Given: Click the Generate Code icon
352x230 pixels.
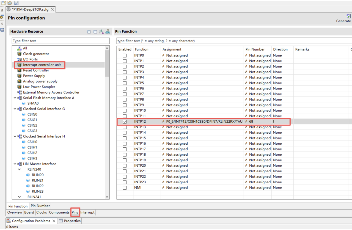Looking at the screenshot, I should tap(348, 16).
